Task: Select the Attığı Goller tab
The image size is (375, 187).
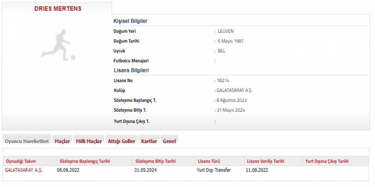Action: pyautogui.click(x=121, y=141)
